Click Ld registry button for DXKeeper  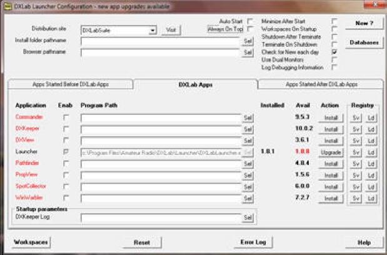click(x=371, y=129)
